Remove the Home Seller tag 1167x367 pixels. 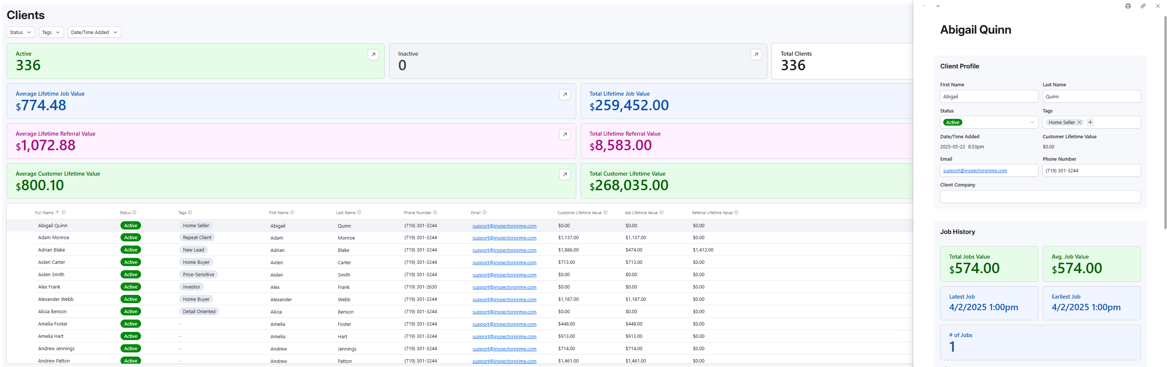[1079, 123]
